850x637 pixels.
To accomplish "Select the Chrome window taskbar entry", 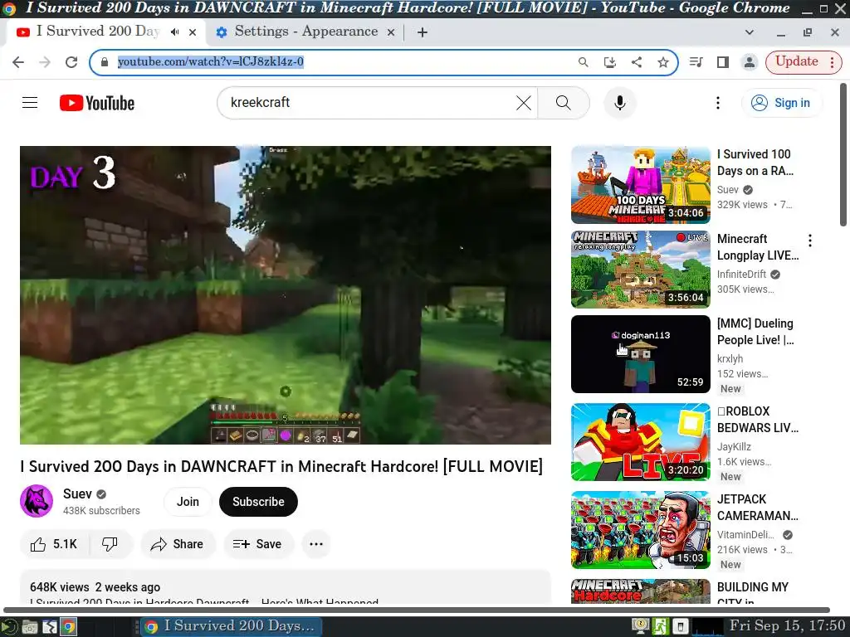I will (230, 627).
